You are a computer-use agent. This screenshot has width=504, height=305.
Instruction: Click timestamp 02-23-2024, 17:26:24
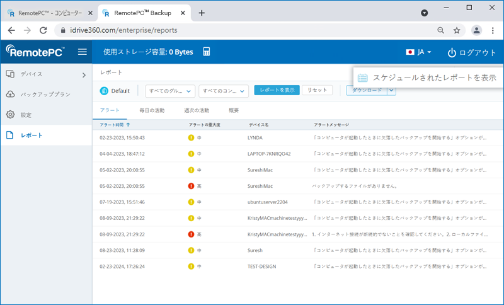point(122,267)
